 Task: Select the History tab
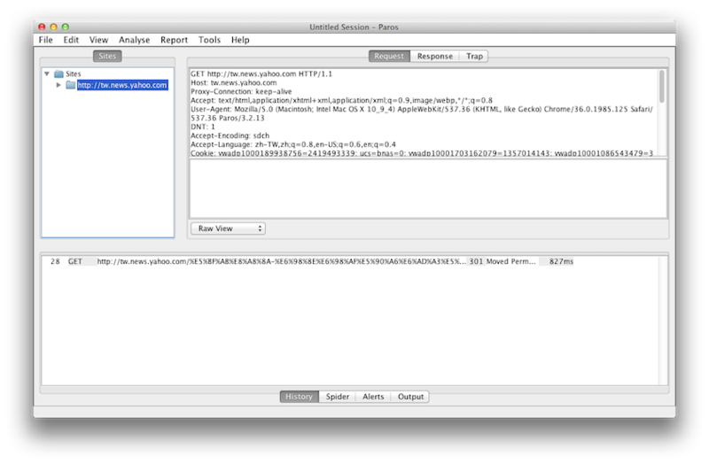point(299,396)
